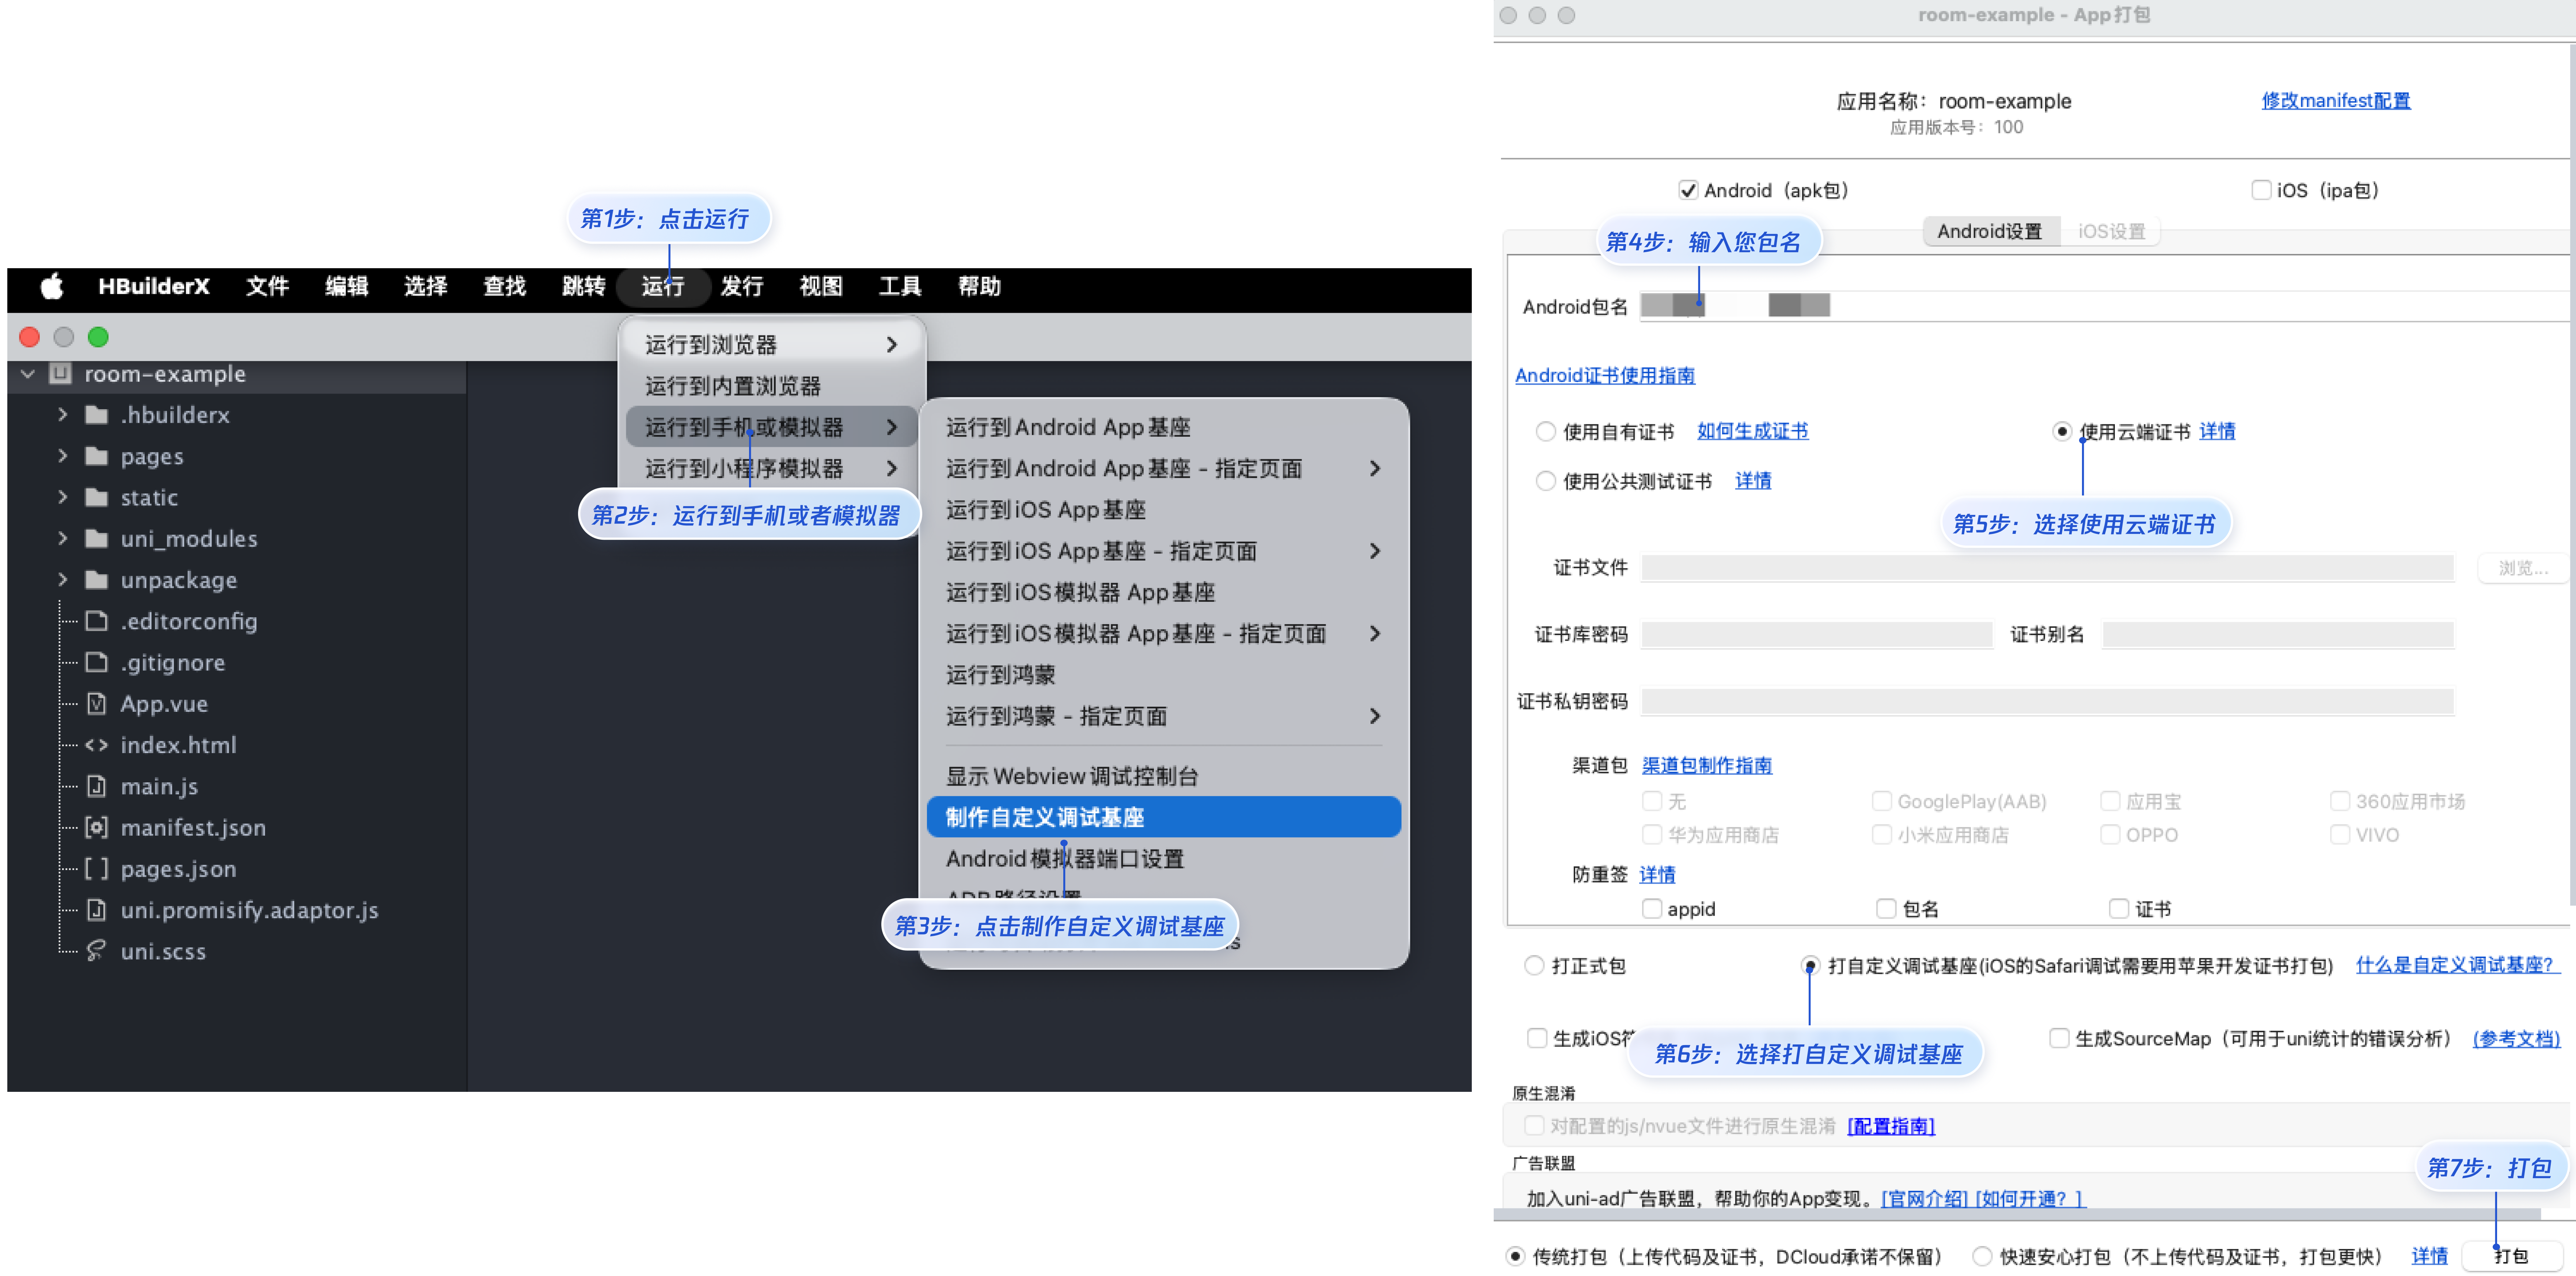Viewport: 2576px width, 1276px height.
Task: Click the manifest.json file icon
Action: [x=96, y=828]
